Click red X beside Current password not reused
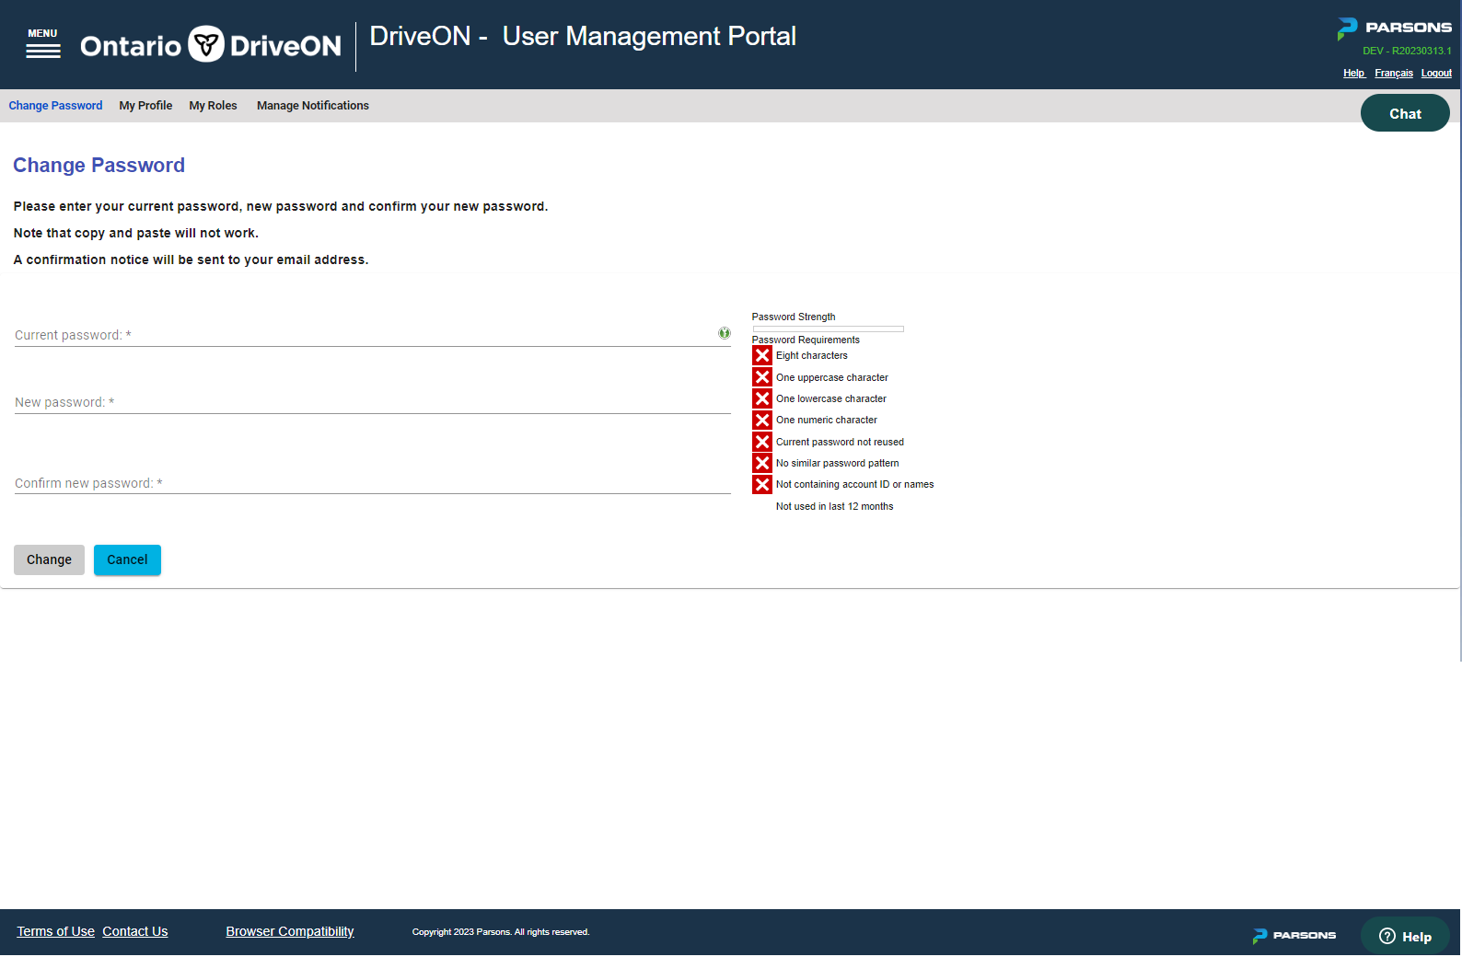Viewport: 1462px width, 957px height. [762, 442]
